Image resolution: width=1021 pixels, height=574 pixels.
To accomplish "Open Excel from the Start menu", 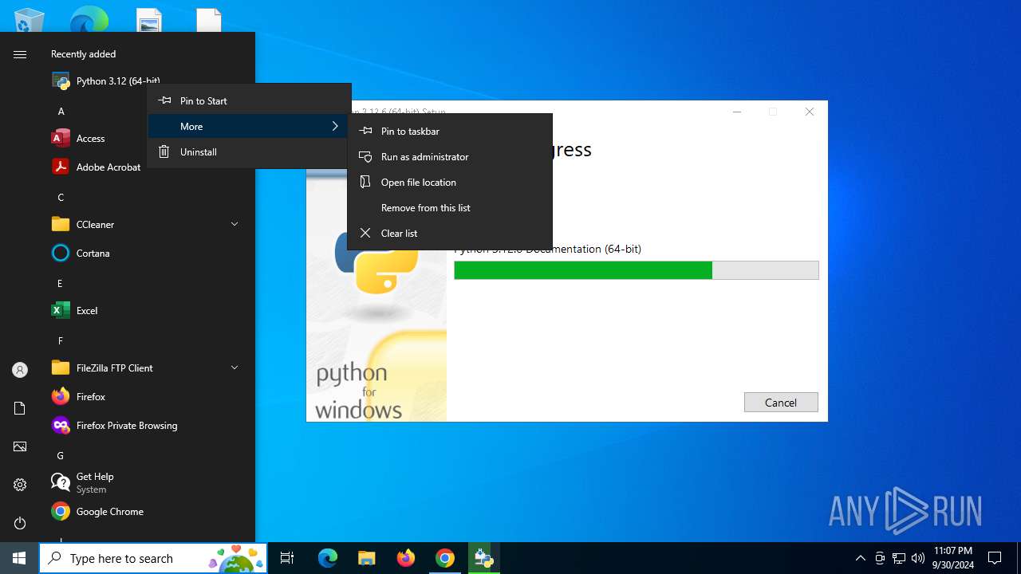I will click(x=147, y=311).
